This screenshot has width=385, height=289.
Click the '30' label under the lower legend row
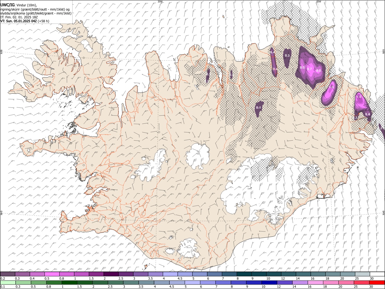click(x=371, y=287)
